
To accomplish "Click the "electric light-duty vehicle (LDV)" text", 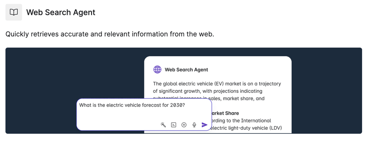I will tap(246, 128).
